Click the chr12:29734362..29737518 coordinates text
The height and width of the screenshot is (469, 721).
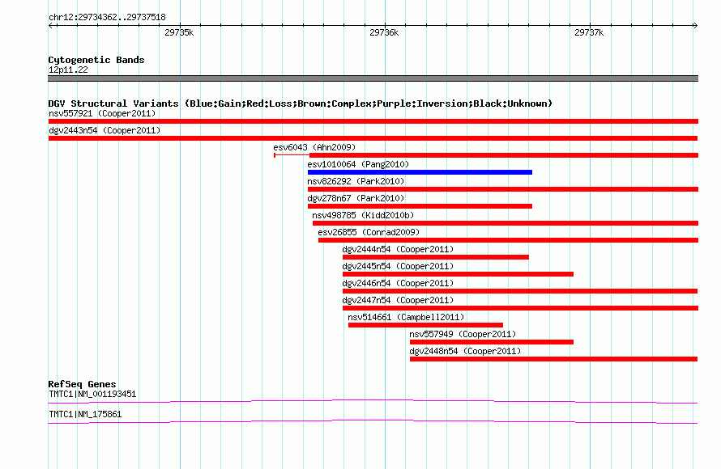(x=107, y=18)
